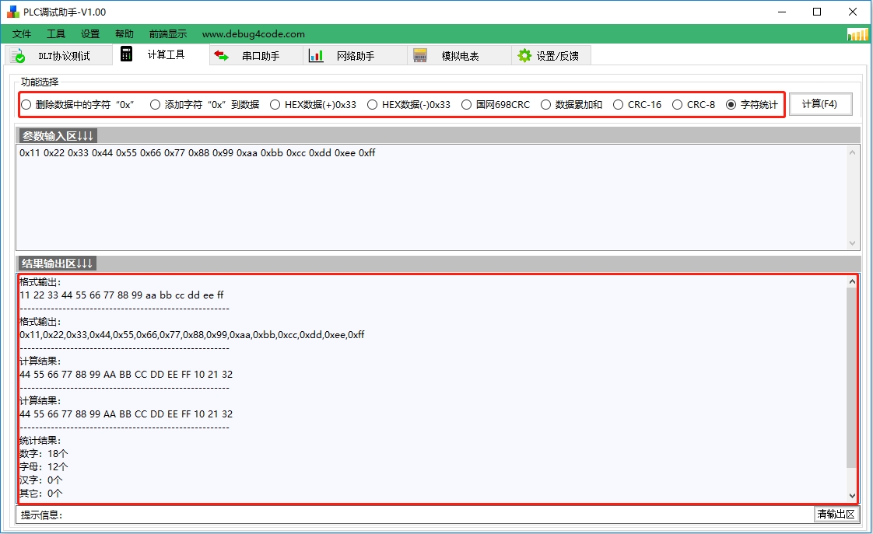This screenshot has width=873, height=534.
Task: Open 串口助手 via its green arrows icon
Action: [x=220, y=54]
